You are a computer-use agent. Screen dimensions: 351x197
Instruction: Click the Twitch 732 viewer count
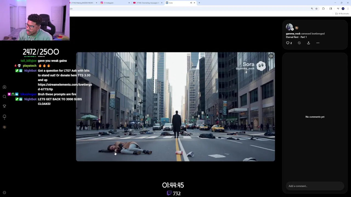coord(173,193)
